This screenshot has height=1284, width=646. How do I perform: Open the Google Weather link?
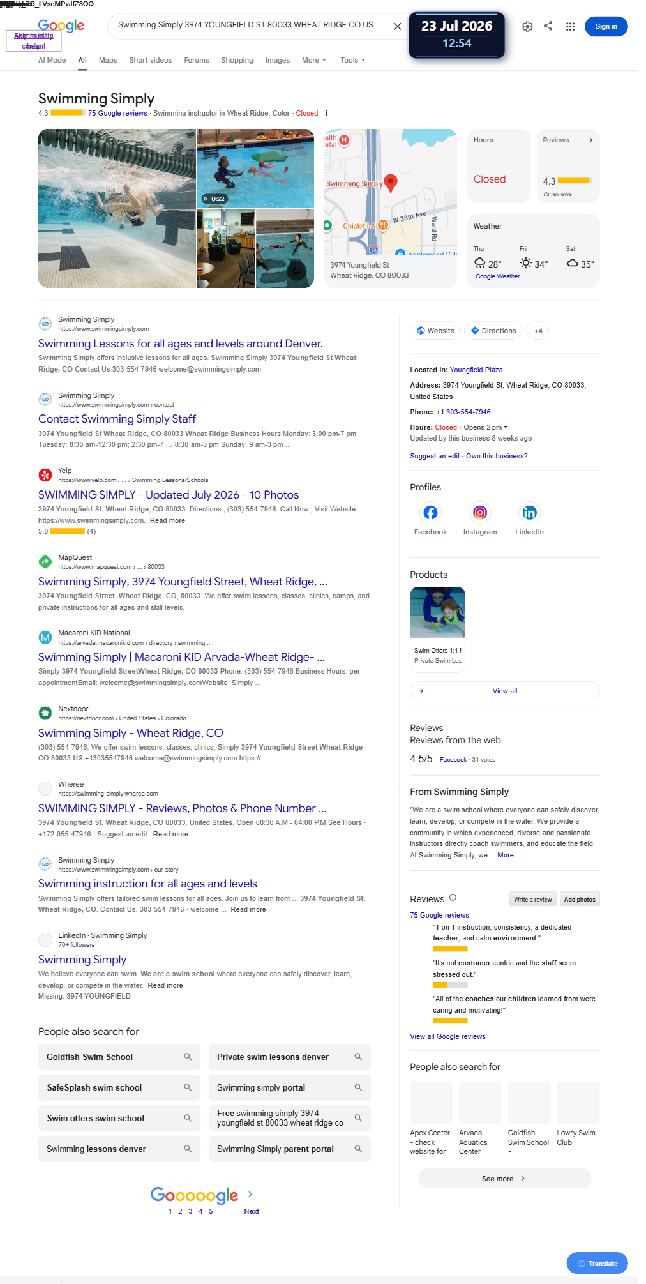point(498,276)
